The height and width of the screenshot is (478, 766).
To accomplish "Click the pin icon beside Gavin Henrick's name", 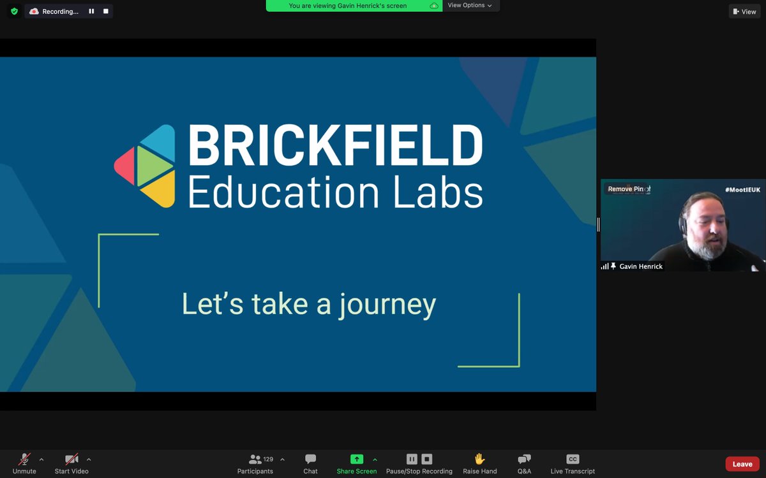I will pos(613,266).
